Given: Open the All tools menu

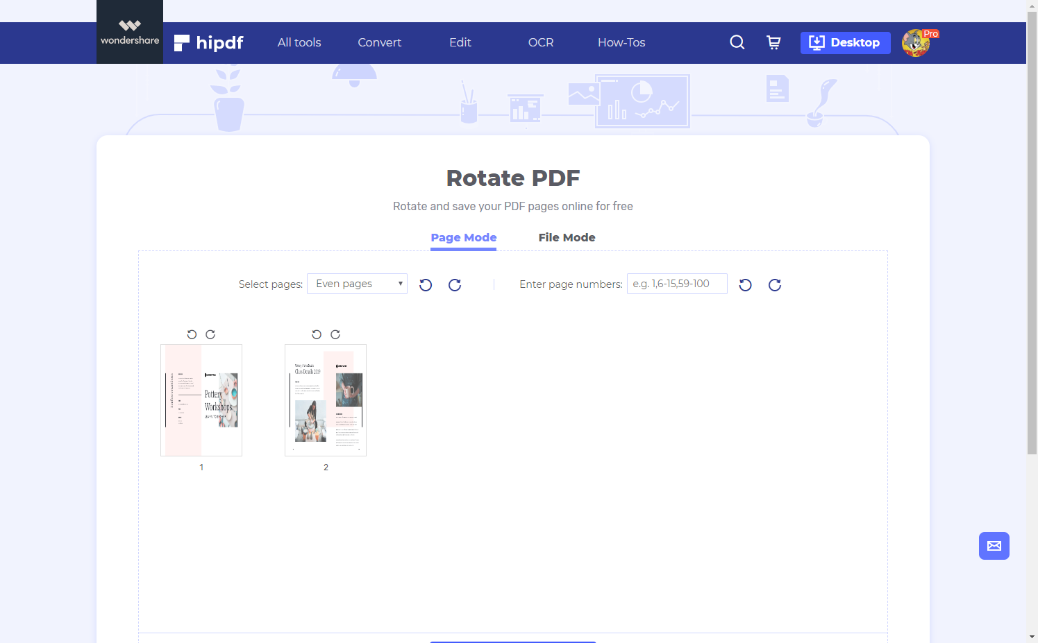Looking at the screenshot, I should (x=299, y=42).
